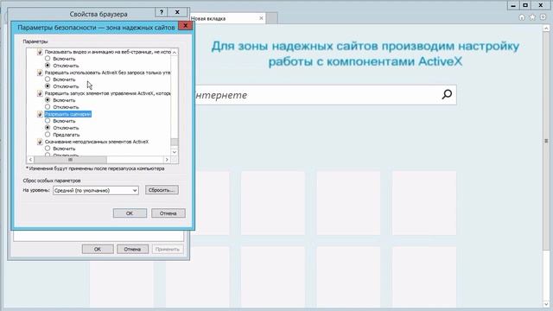Select 'Отключить' under 'Разрешить сценарии'
The image size is (553, 311).
(x=48, y=128)
